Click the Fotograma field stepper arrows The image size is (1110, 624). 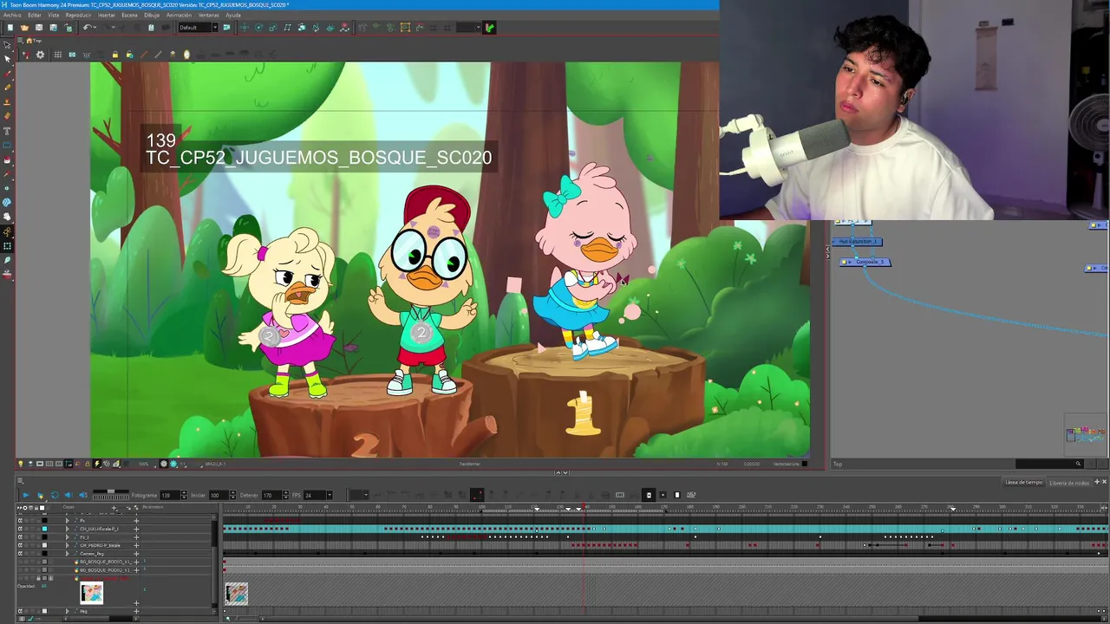184,495
